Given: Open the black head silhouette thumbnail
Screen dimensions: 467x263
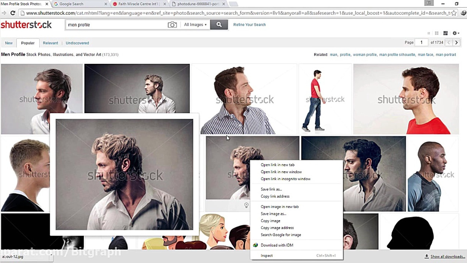Looking at the screenshot, I should coord(419,232).
